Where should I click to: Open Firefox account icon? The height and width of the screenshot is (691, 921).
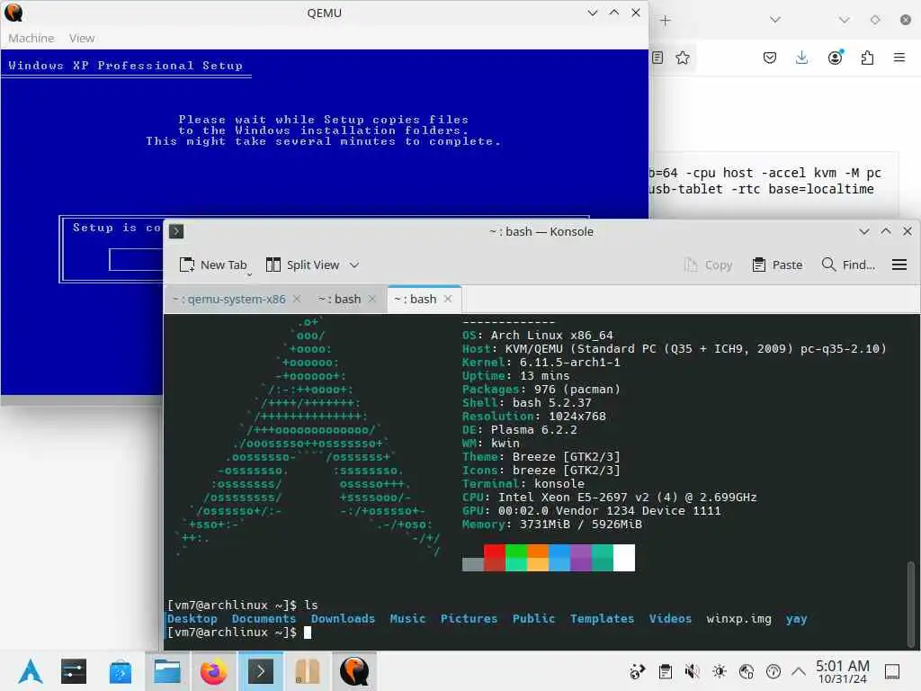coord(835,58)
